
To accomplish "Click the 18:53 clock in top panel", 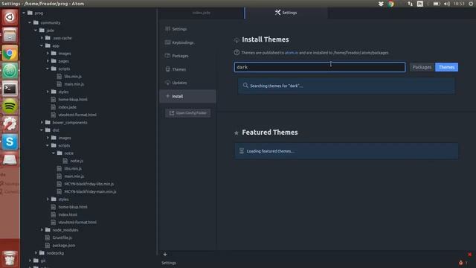I will pos(459,4).
